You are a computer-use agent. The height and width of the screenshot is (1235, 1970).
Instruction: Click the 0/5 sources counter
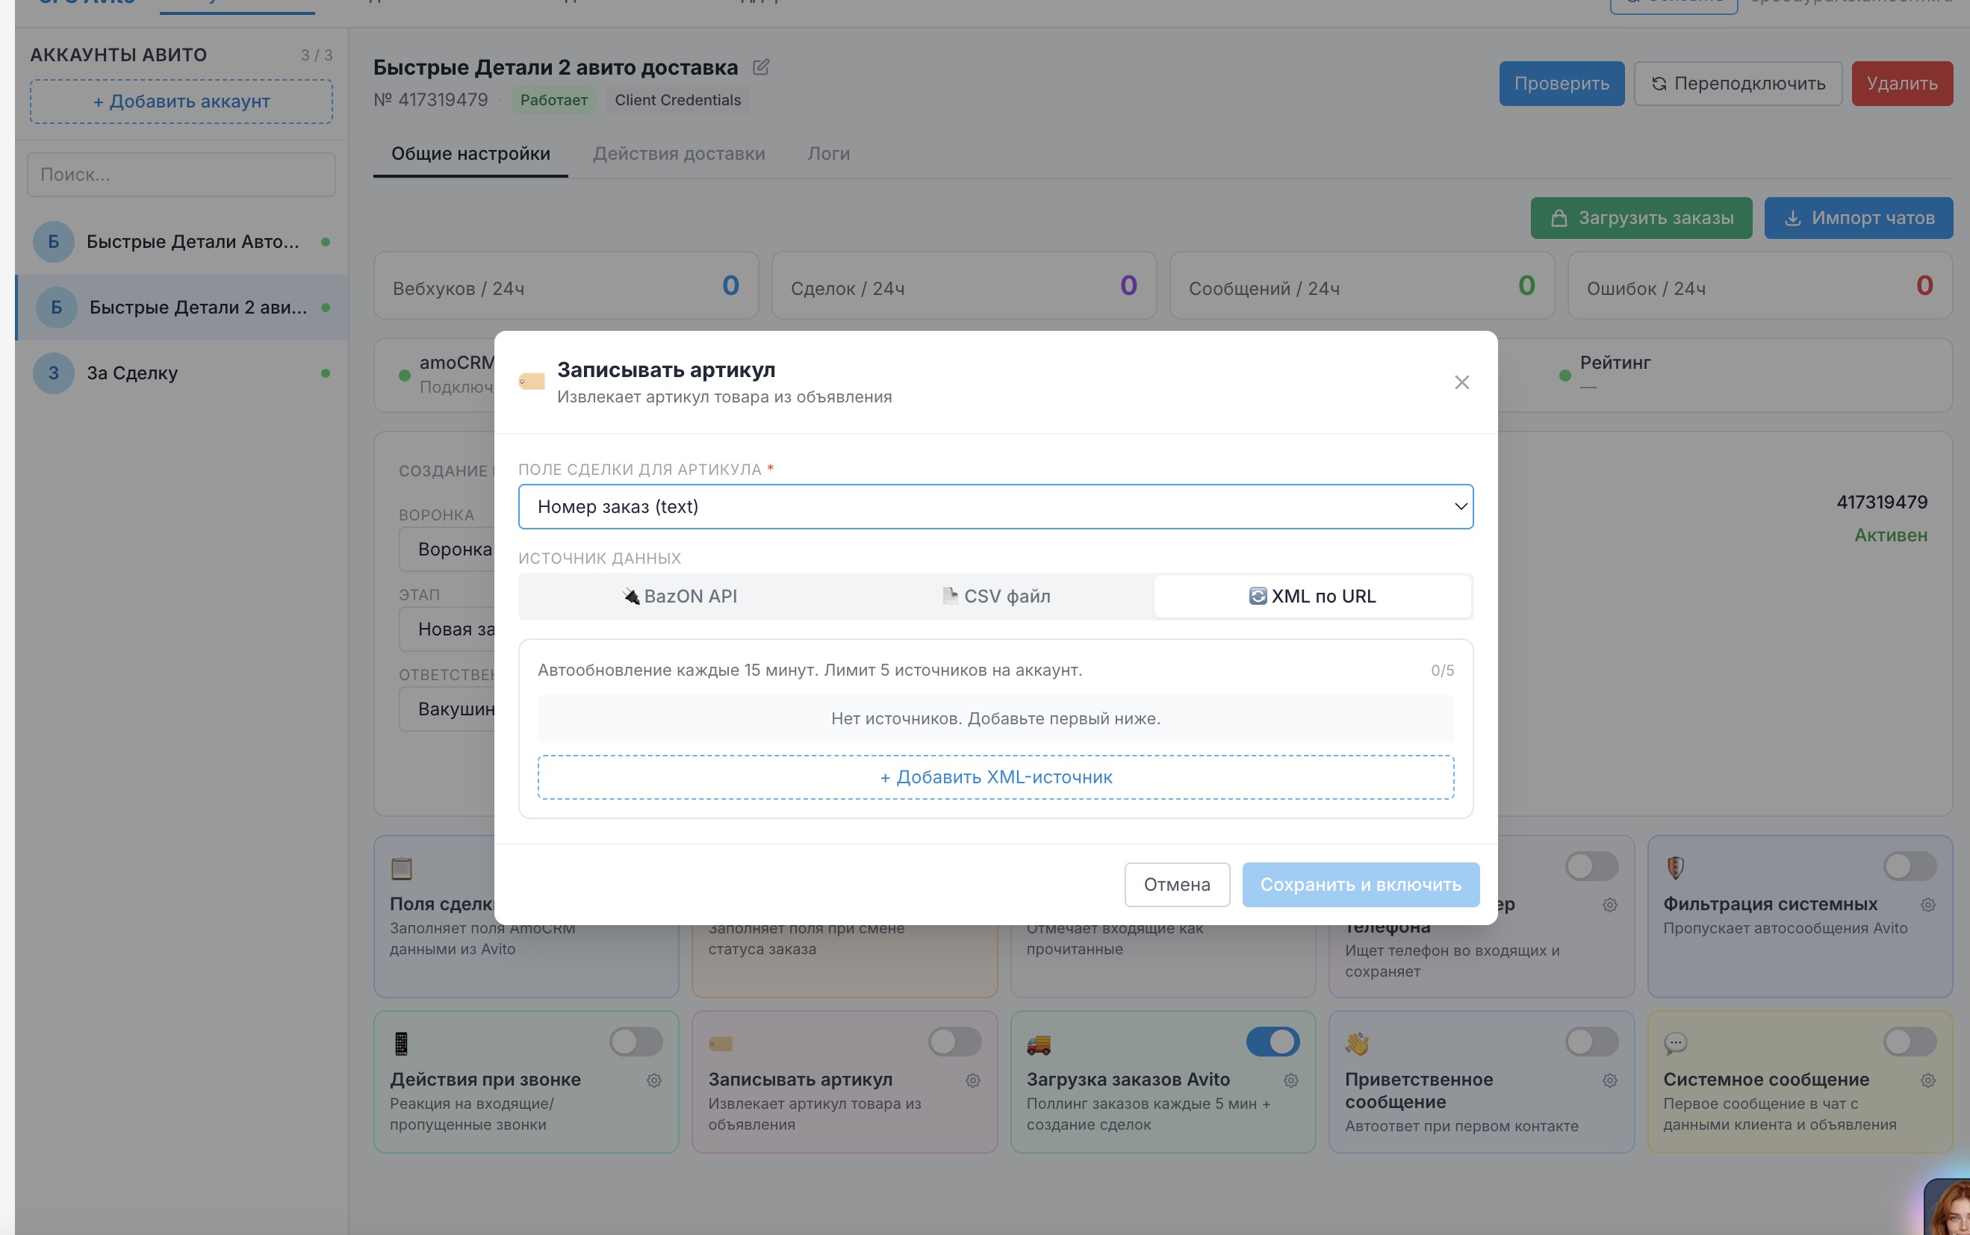1441,671
